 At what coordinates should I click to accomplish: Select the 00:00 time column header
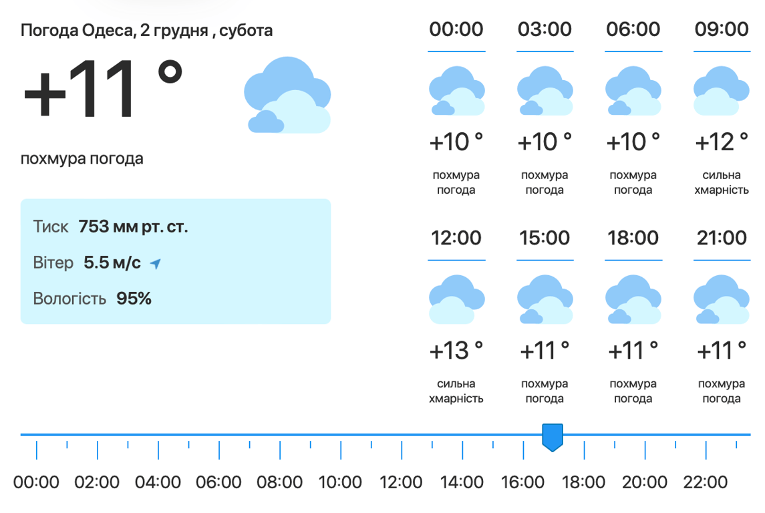[x=456, y=30]
